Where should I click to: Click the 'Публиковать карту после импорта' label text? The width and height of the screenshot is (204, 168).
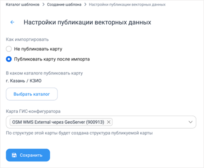52,59
